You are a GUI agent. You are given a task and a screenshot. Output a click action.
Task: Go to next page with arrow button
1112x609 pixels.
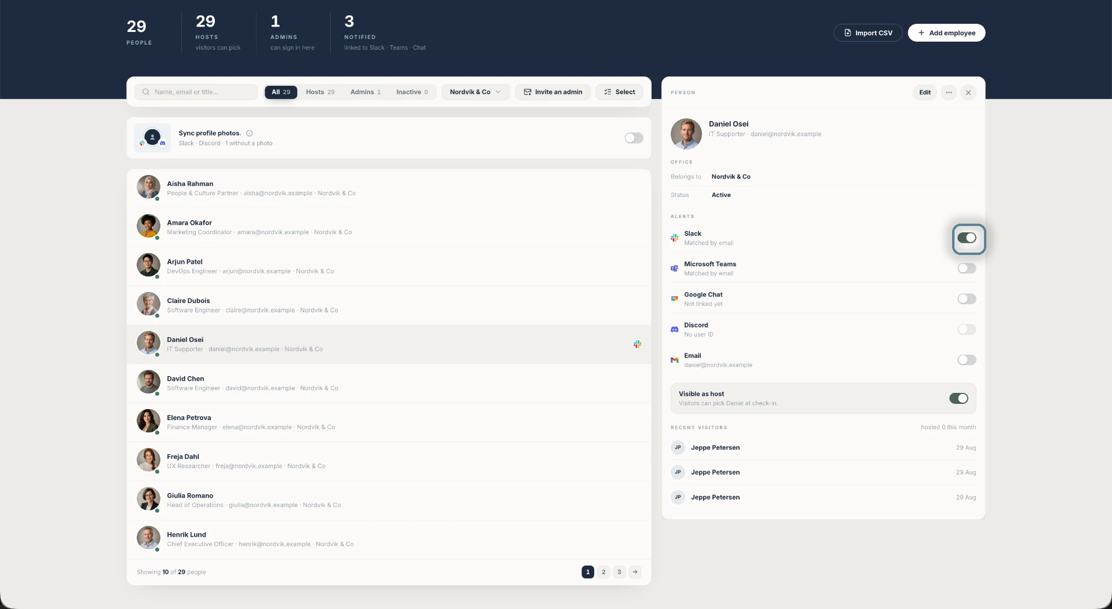(x=635, y=572)
